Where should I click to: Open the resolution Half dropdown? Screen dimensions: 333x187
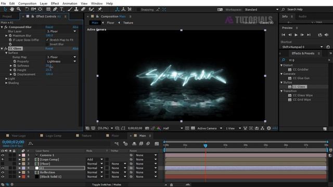tap(173, 128)
